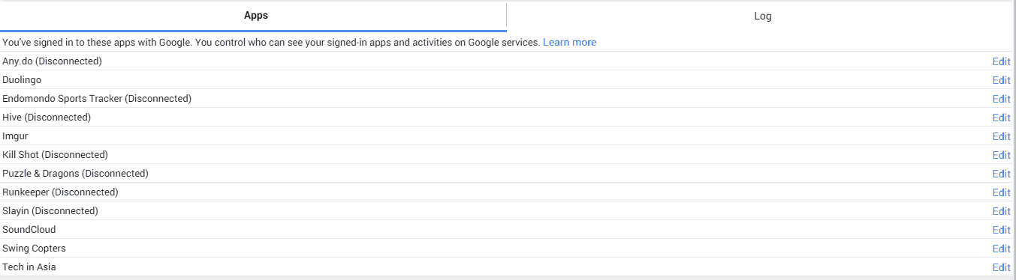Open the Log tab

762,16
